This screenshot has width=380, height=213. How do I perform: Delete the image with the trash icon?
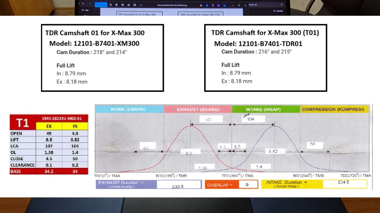116,5
